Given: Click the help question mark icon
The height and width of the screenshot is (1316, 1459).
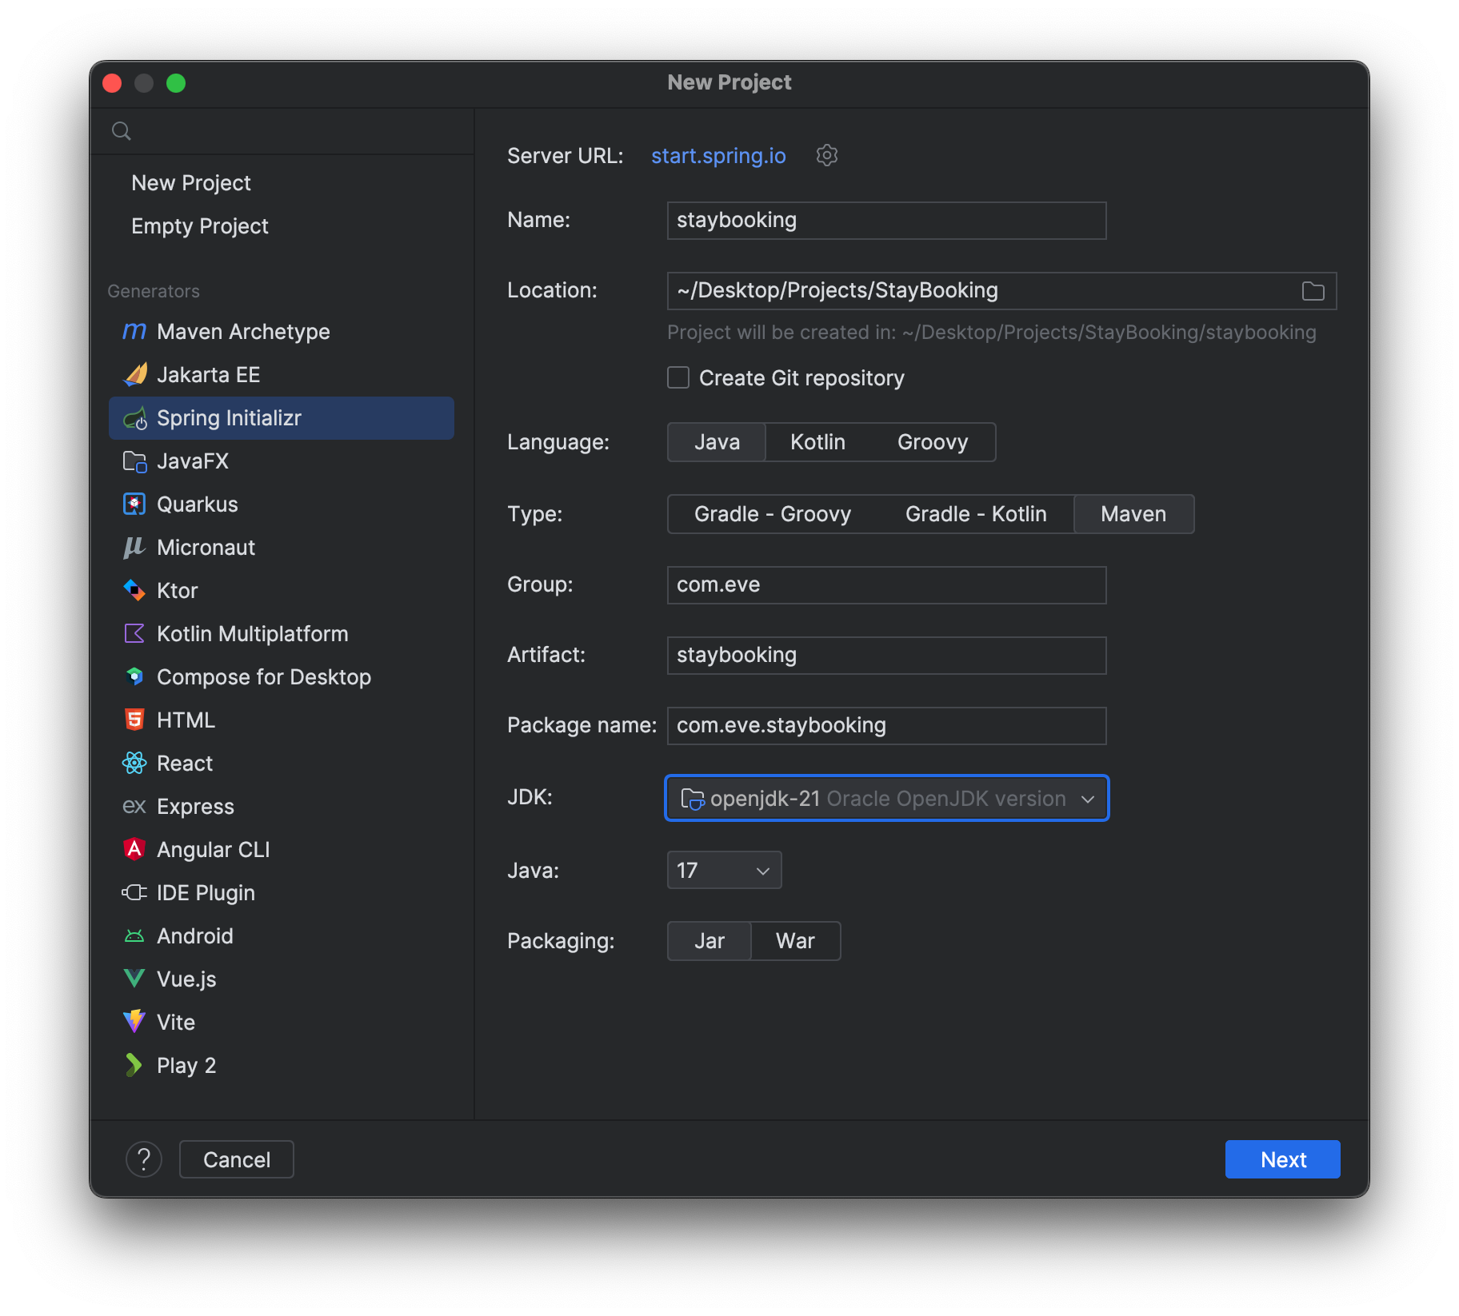Looking at the screenshot, I should [144, 1159].
